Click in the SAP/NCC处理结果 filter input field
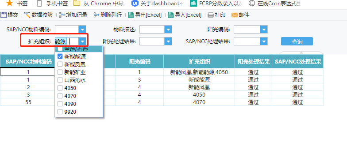This screenshot has width=347, height=161. [x=247, y=41]
